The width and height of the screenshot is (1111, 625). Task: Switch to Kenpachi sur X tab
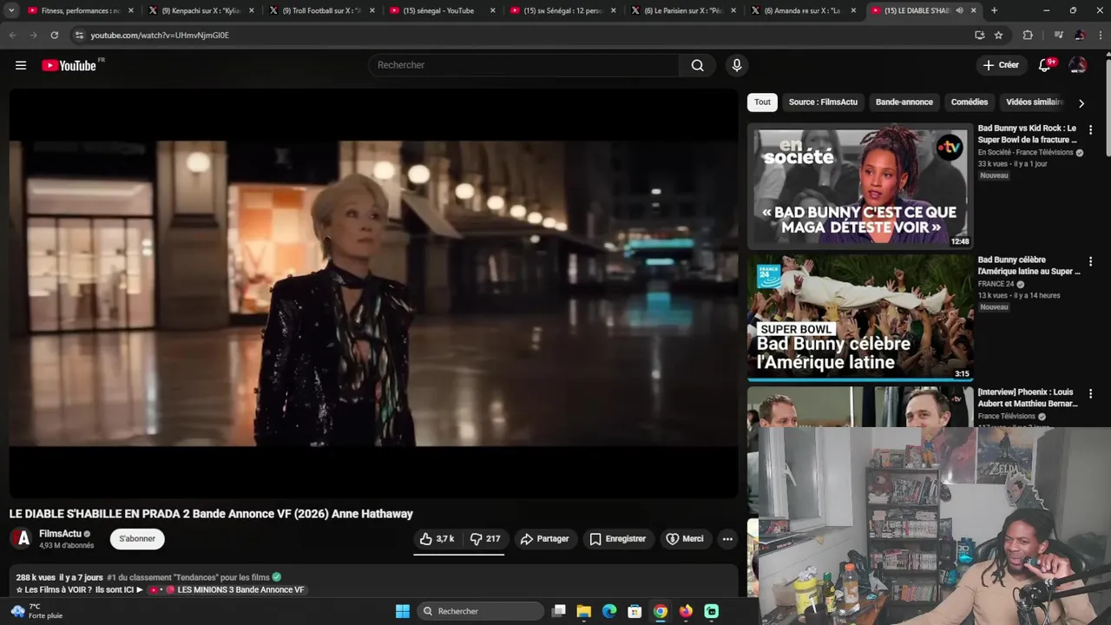(201, 10)
